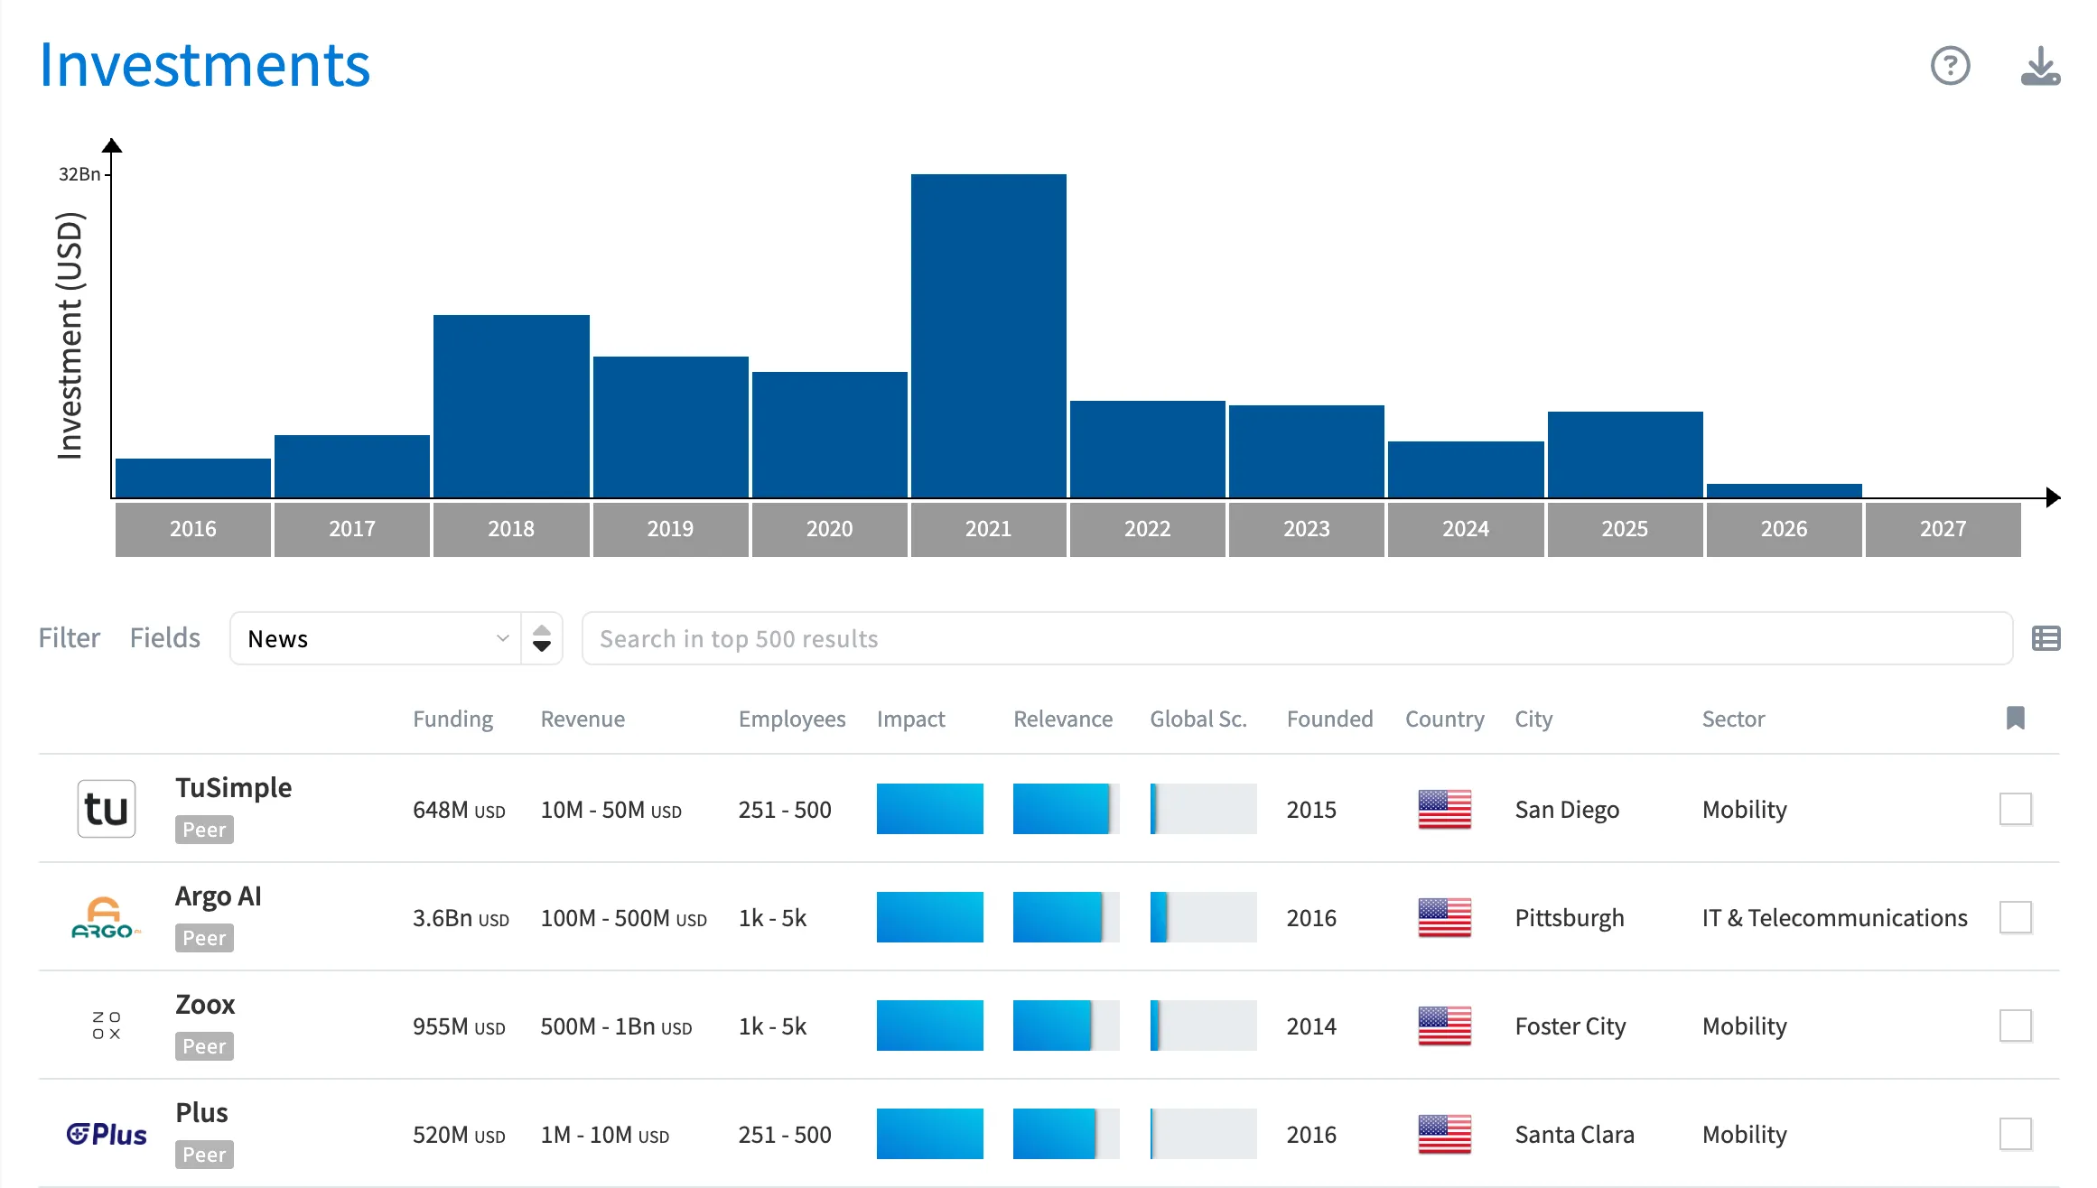Click the help question mark icon
The image size is (2097, 1188).
pos(1950,66)
